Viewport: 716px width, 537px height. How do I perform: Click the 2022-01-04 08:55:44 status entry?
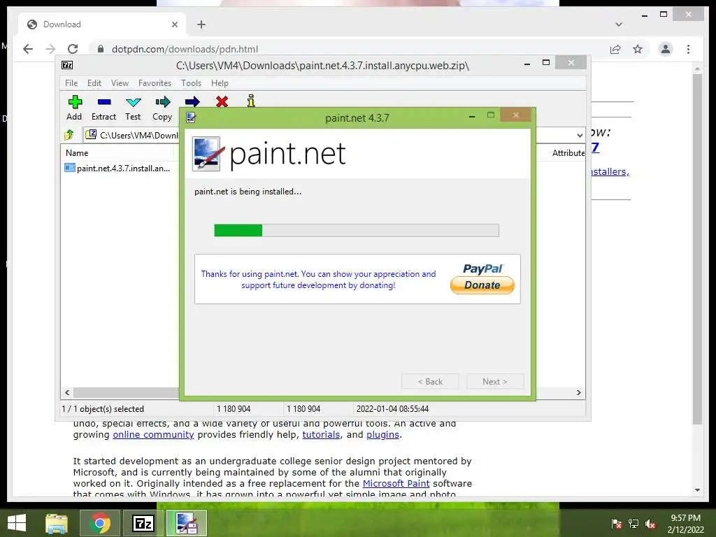pyautogui.click(x=392, y=408)
